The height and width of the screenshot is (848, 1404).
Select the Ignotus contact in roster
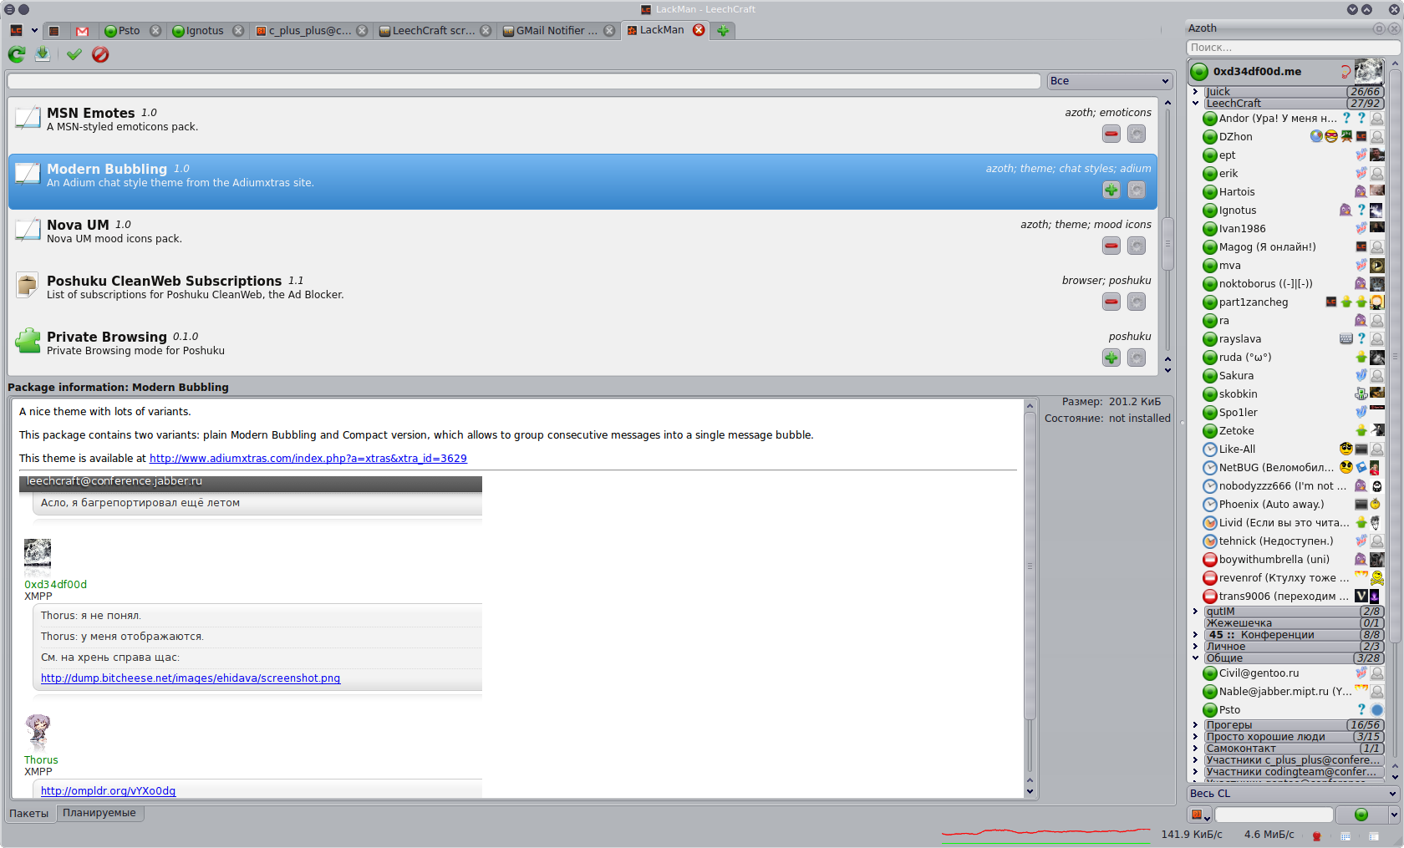click(1293, 211)
